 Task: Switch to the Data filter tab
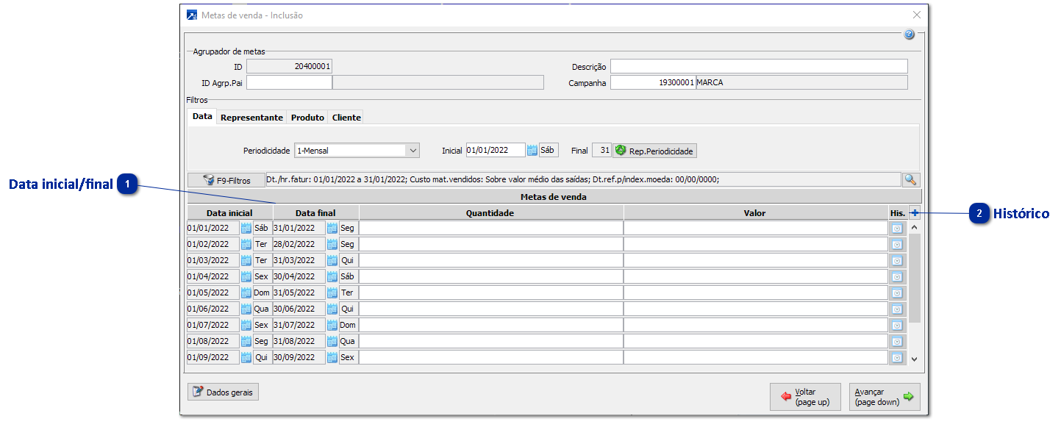point(202,117)
